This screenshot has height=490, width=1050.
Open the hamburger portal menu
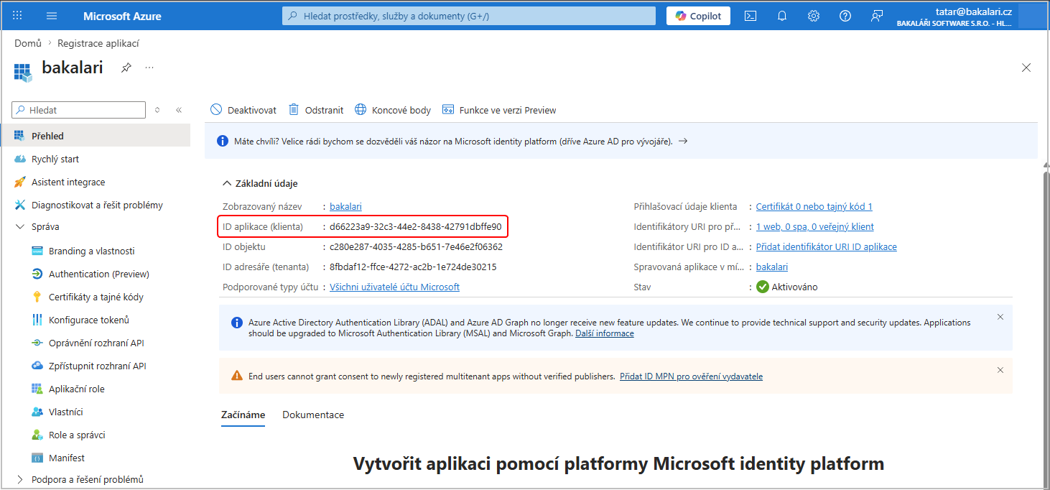[52, 16]
